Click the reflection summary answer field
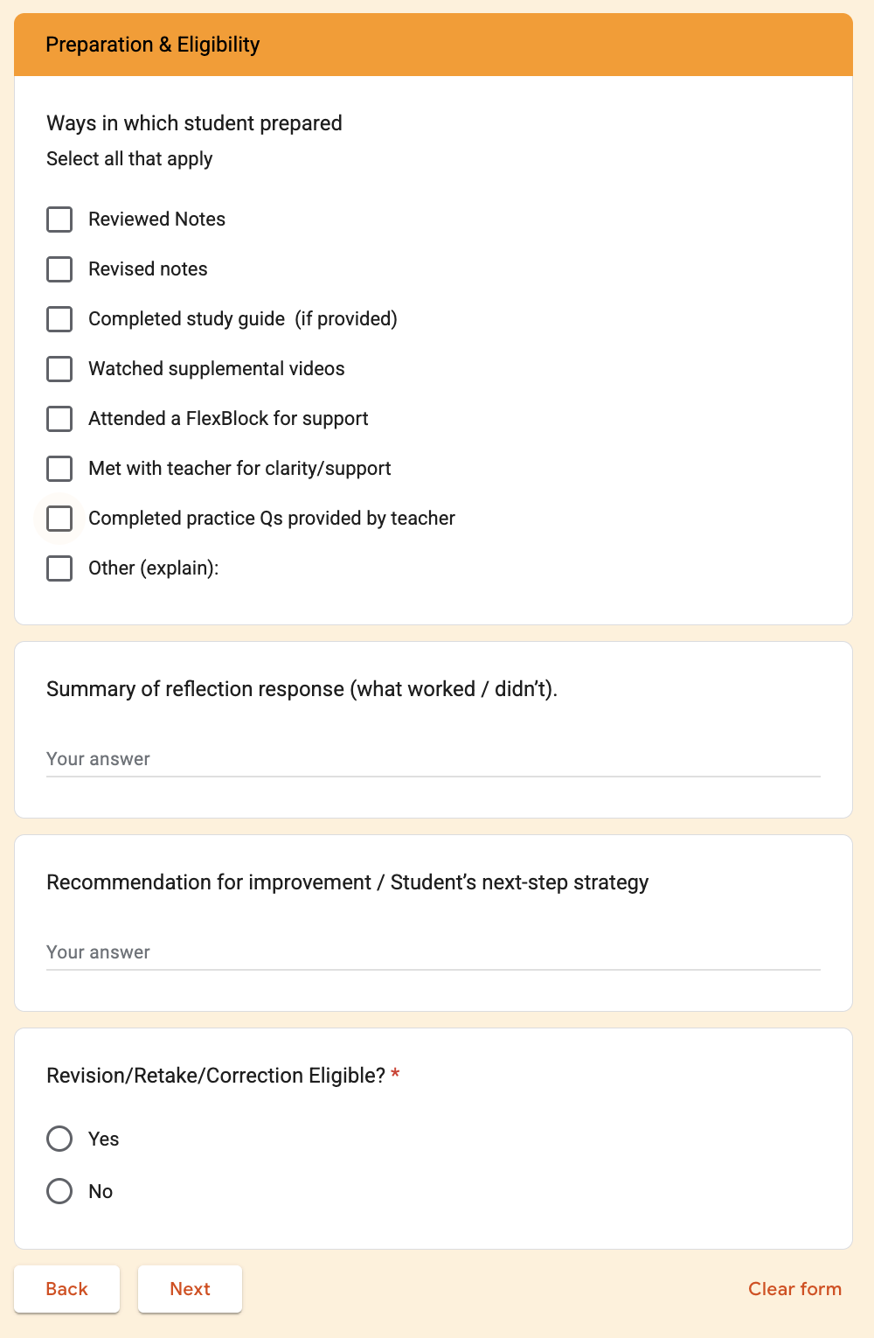This screenshot has height=1338, width=874. pyautogui.click(x=433, y=759)
